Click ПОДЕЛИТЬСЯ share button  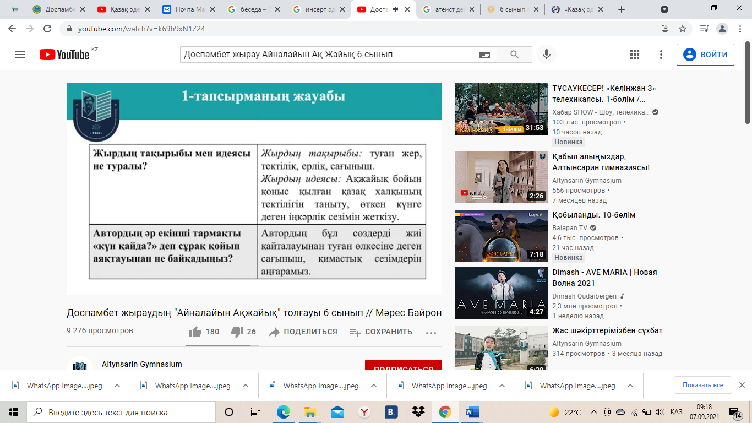[303, 332]
